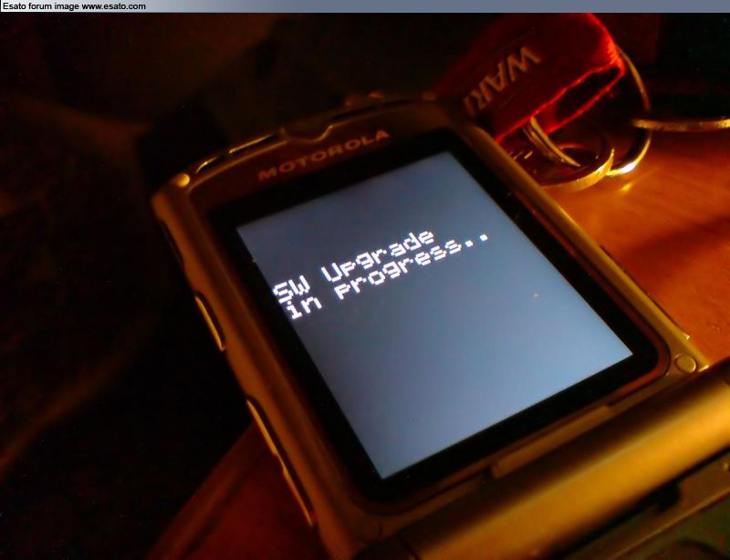
Task: Click the "Esato forum image www.esato.com" caption
Action: point(75,6)
